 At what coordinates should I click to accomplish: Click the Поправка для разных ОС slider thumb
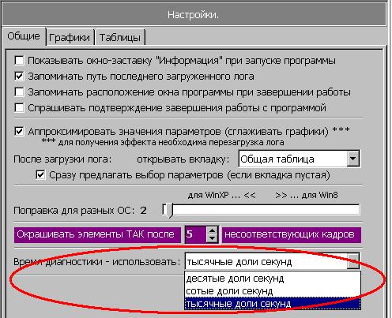[168, 211]
